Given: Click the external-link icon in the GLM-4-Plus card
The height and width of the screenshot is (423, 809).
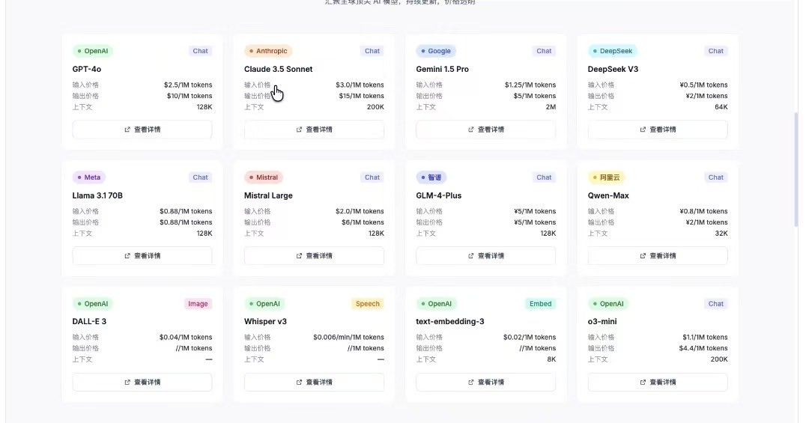Looking at the screenshot, I should (470, 256).
